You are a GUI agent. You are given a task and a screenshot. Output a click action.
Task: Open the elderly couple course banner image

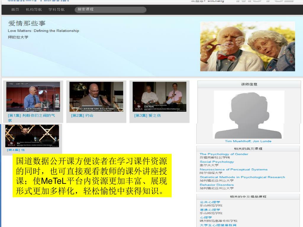[x=248, y=46]
